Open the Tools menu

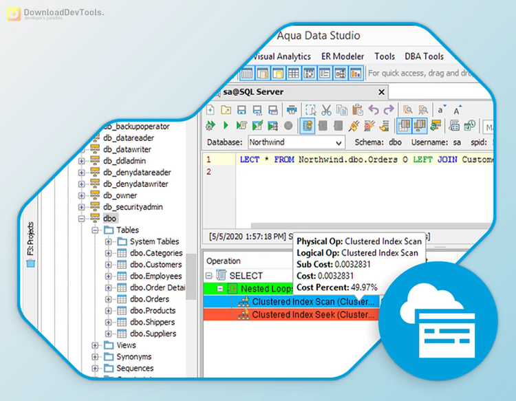[x=385, y=56]
